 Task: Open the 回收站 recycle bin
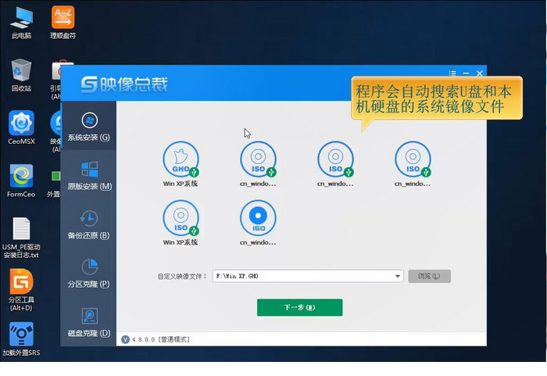click(x=21, y=75)
